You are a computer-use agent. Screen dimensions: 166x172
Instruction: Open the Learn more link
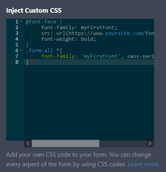click(x=143, y=164)
